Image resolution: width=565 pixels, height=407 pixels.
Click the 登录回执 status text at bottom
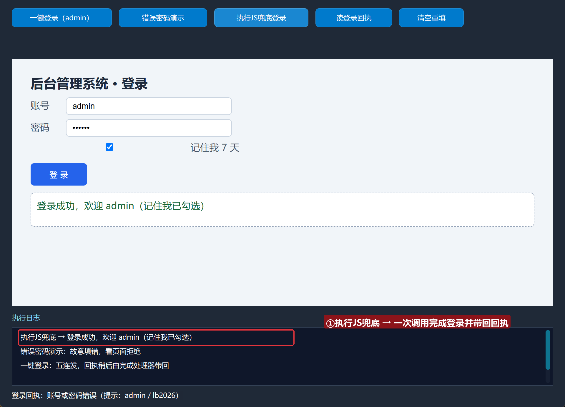pos(95,396)
